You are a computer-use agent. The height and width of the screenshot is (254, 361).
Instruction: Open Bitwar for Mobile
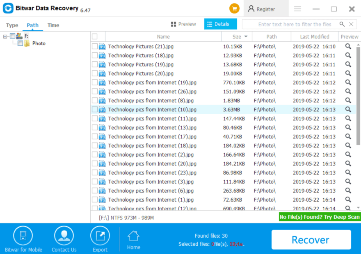pyautogui.click(x=23, y=239)
